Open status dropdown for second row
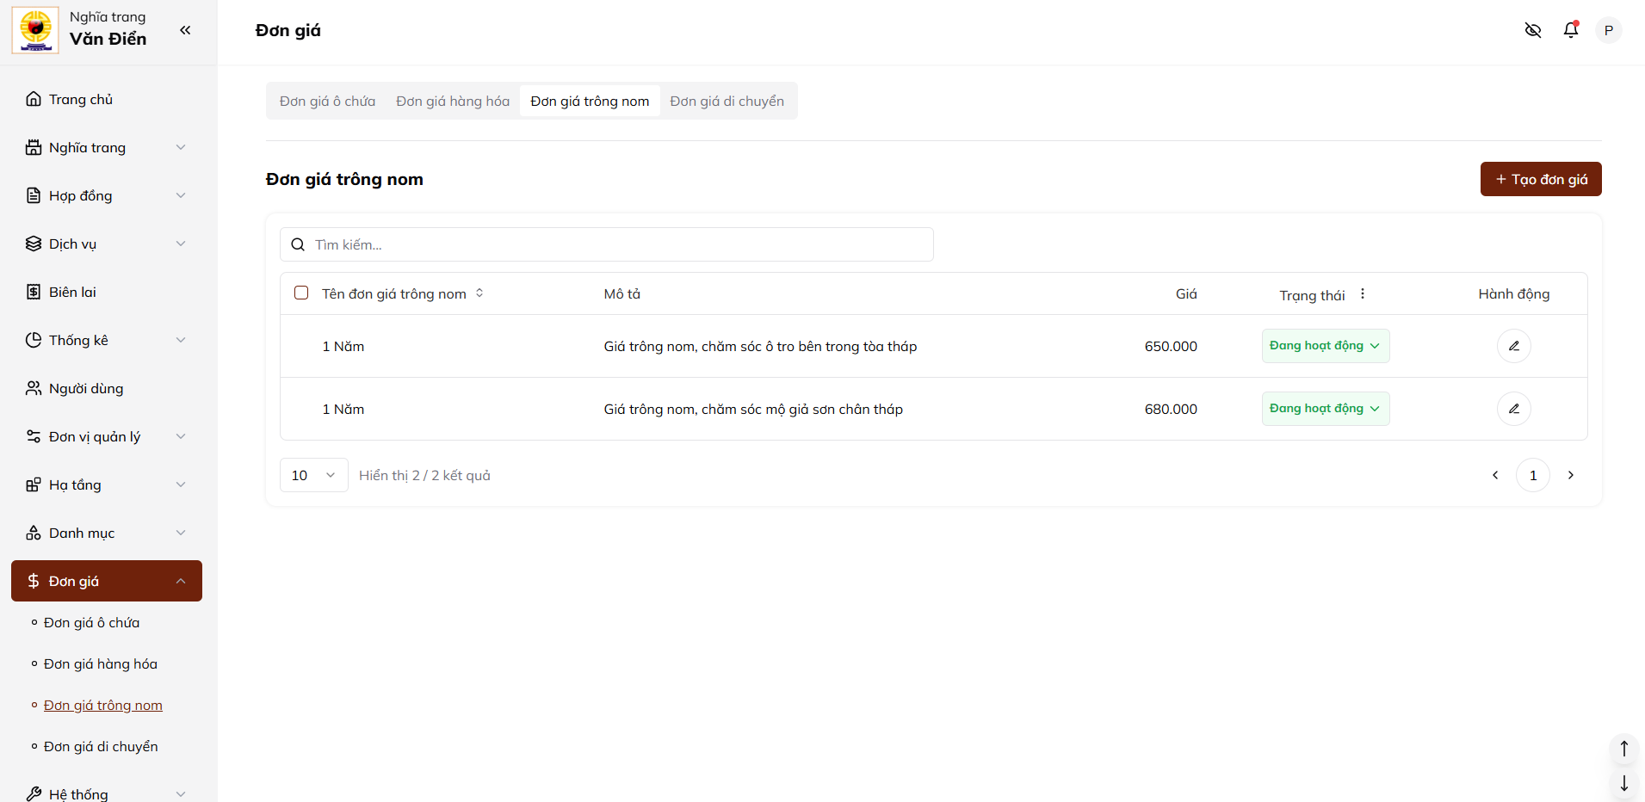The height and width of the screenshot is (802, 1645). pyautogui.click(x=1325, y=409)
